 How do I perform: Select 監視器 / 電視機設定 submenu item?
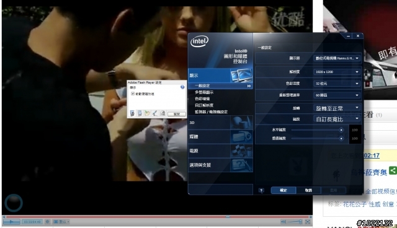(x=211, y=112)
